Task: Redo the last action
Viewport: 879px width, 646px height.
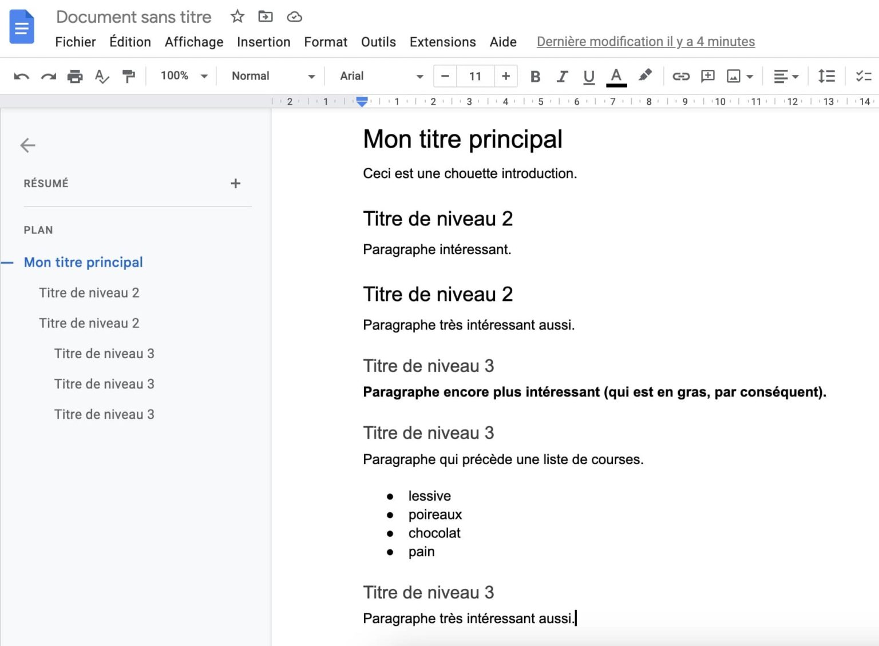Action: [x=48, y=76]
